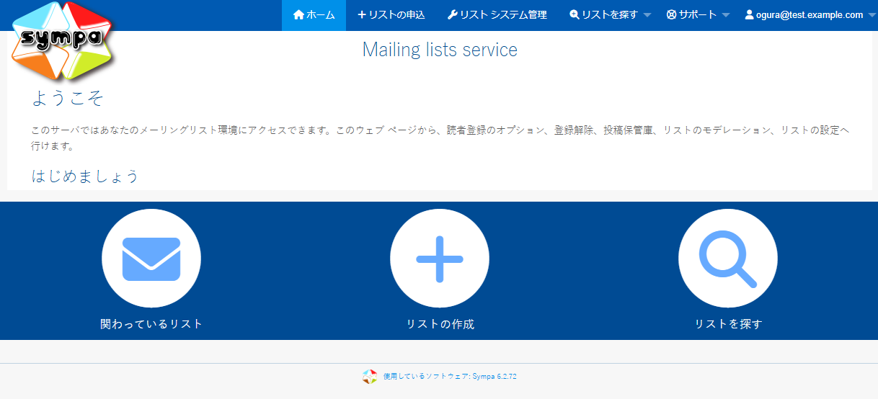The width and height of the screenshot is (878, 399).
Task: Open リストの申込 in the navigation bar
Action: coord(391,14)
